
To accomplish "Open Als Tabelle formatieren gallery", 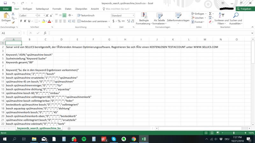I will point(159,19).
